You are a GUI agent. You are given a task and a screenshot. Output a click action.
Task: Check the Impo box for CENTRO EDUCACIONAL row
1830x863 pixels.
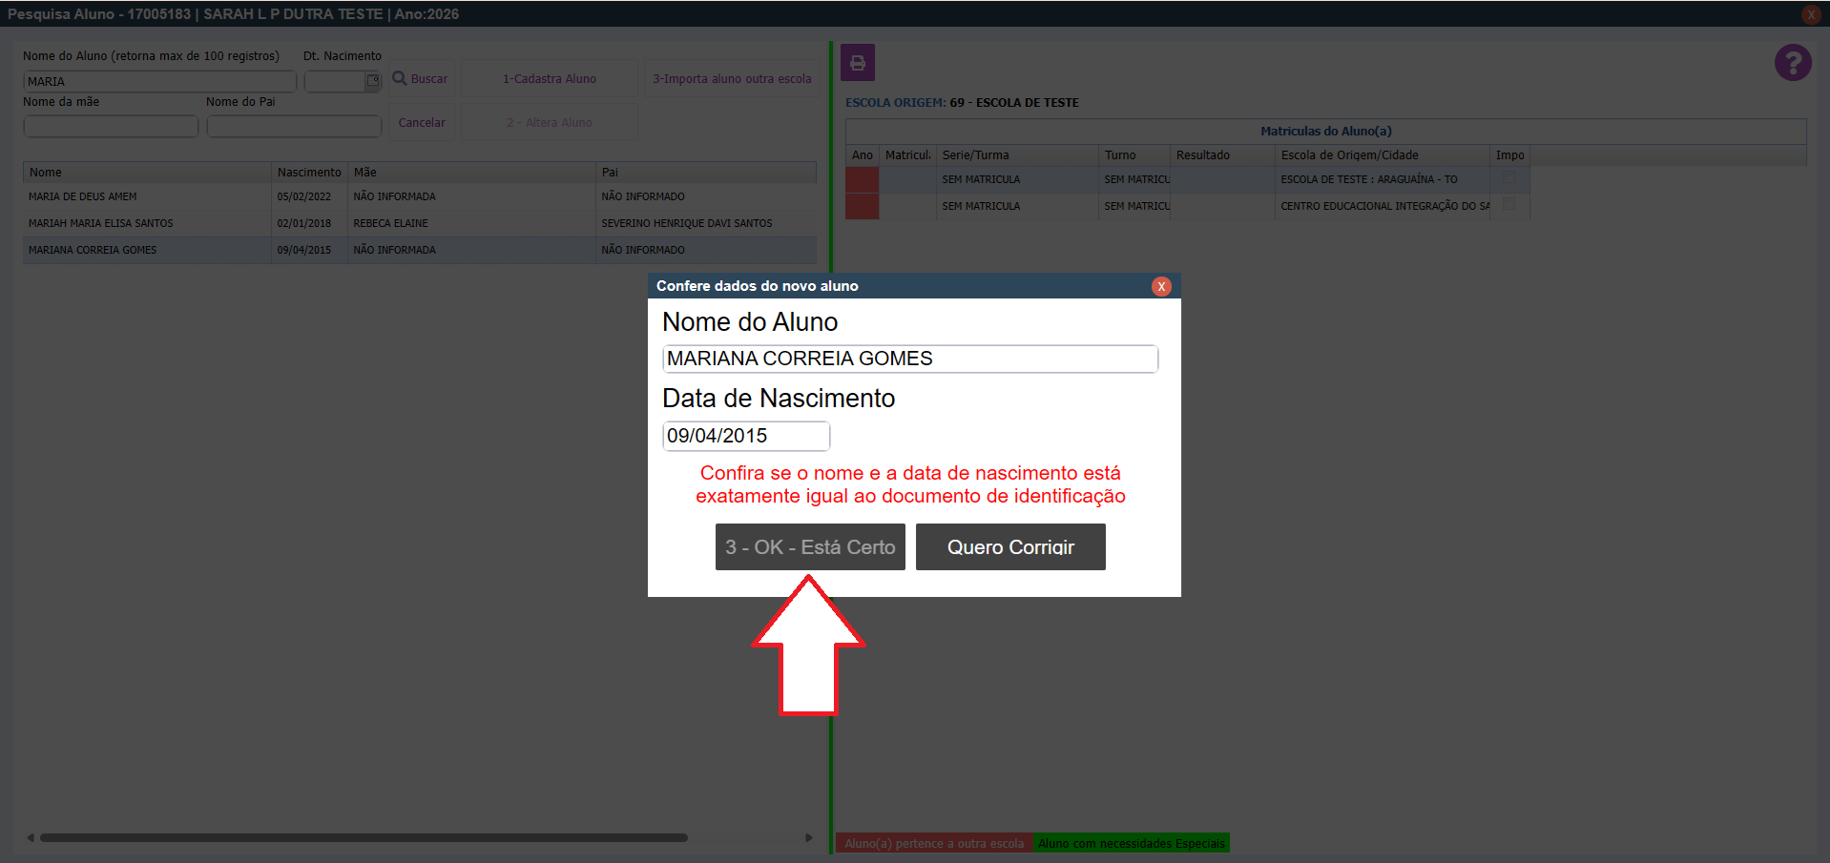point(1508,204)
